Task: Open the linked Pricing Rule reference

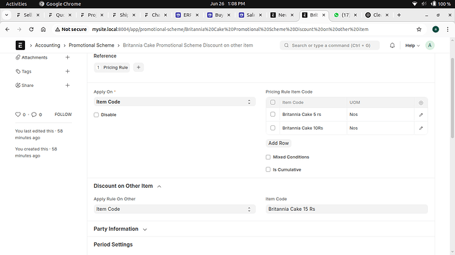Action: tap(112, 67)
